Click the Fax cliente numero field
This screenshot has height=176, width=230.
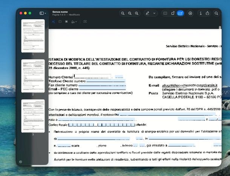102,85
